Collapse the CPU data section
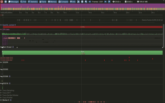 click(x=1, y=29)
